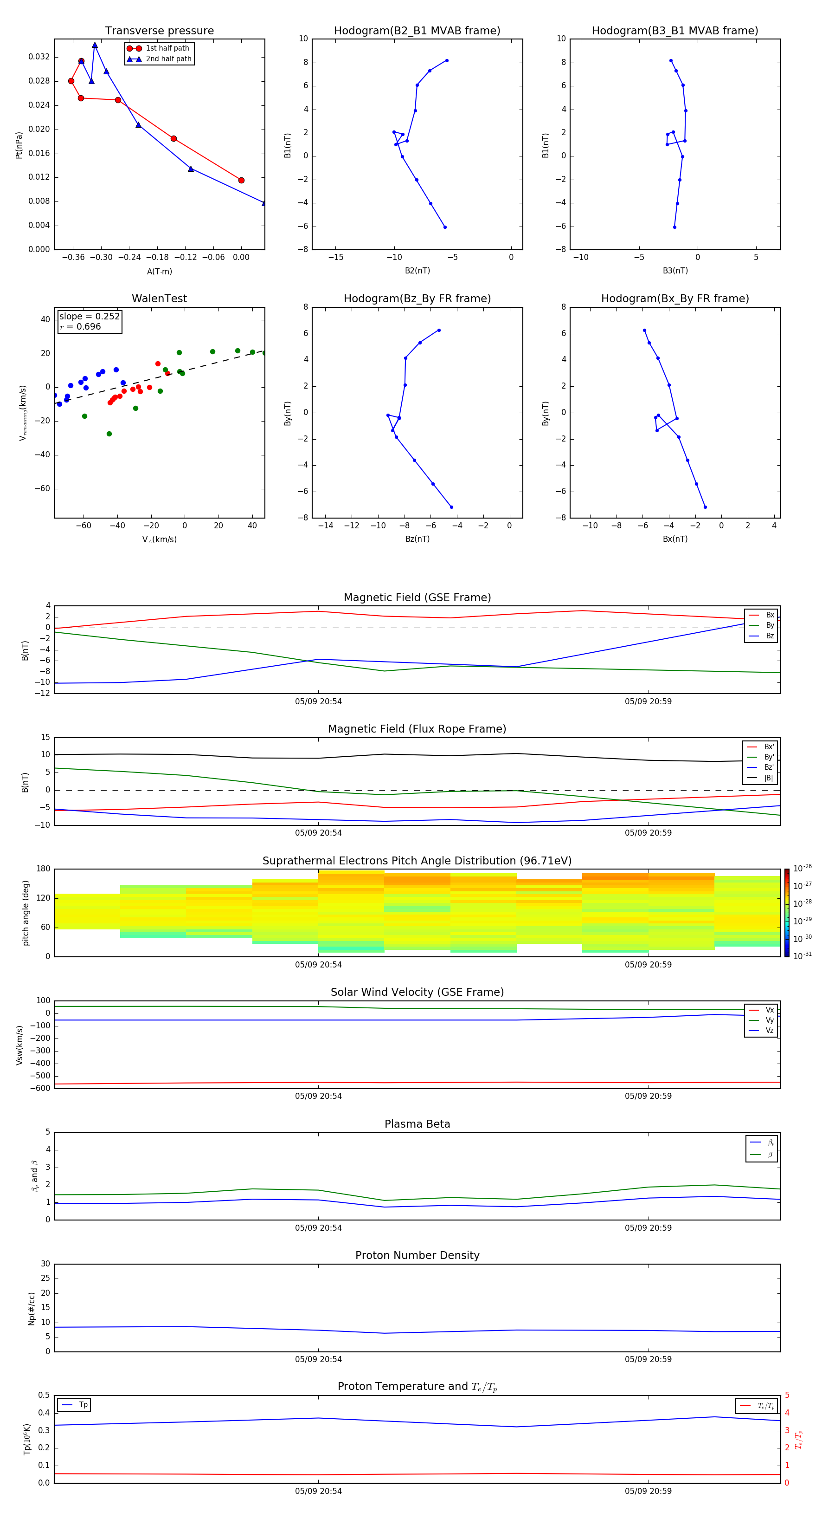Click the Tp legend box
The height and width of the screenshot is (1532, 835).
click(74, 1405)
